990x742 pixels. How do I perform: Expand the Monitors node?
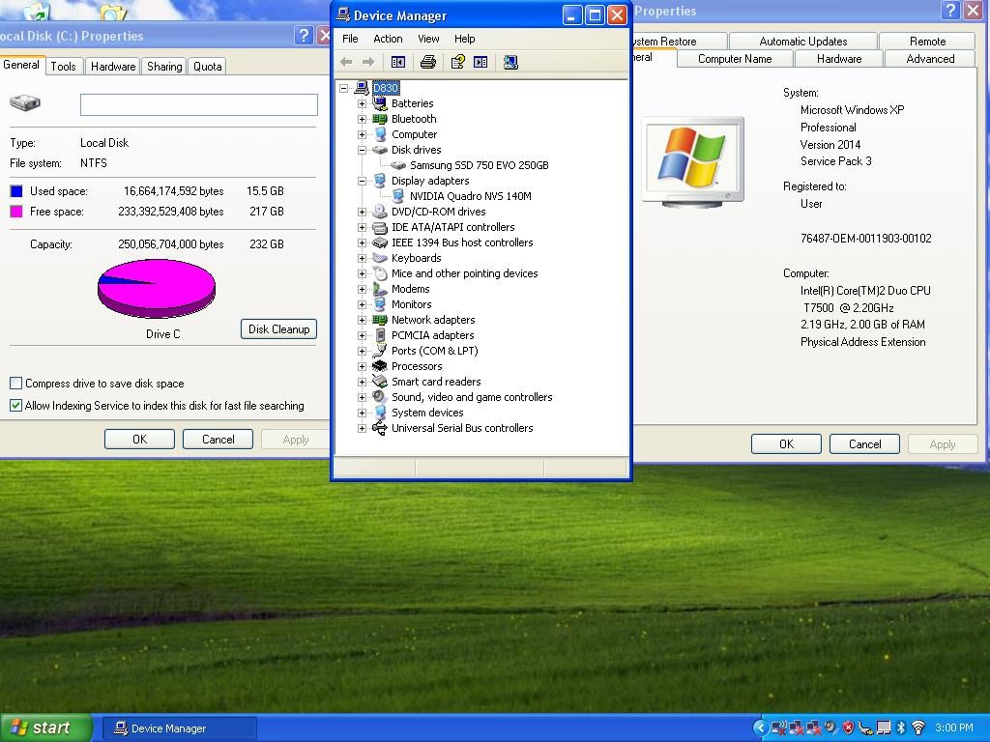pyautogui.click(x=362, y=304)
